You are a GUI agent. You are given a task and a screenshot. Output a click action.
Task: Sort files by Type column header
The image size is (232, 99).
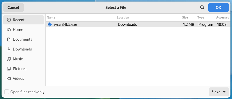click(201, 17)
